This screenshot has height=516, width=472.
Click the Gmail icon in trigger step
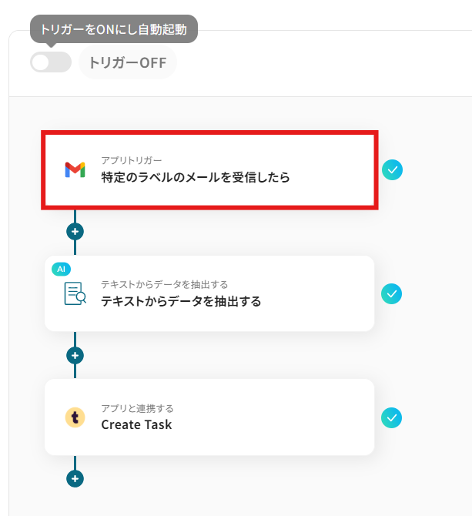(x=75, y=169)
